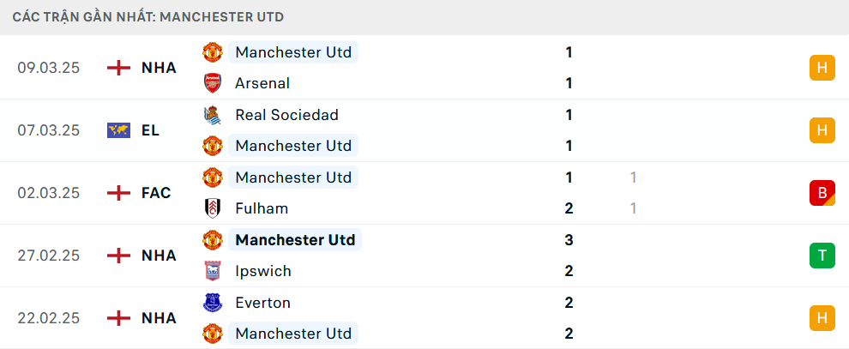Click the green T result badge
This screenshot has width=849, height=349.
pyautogui.click(x=822, y=256)
